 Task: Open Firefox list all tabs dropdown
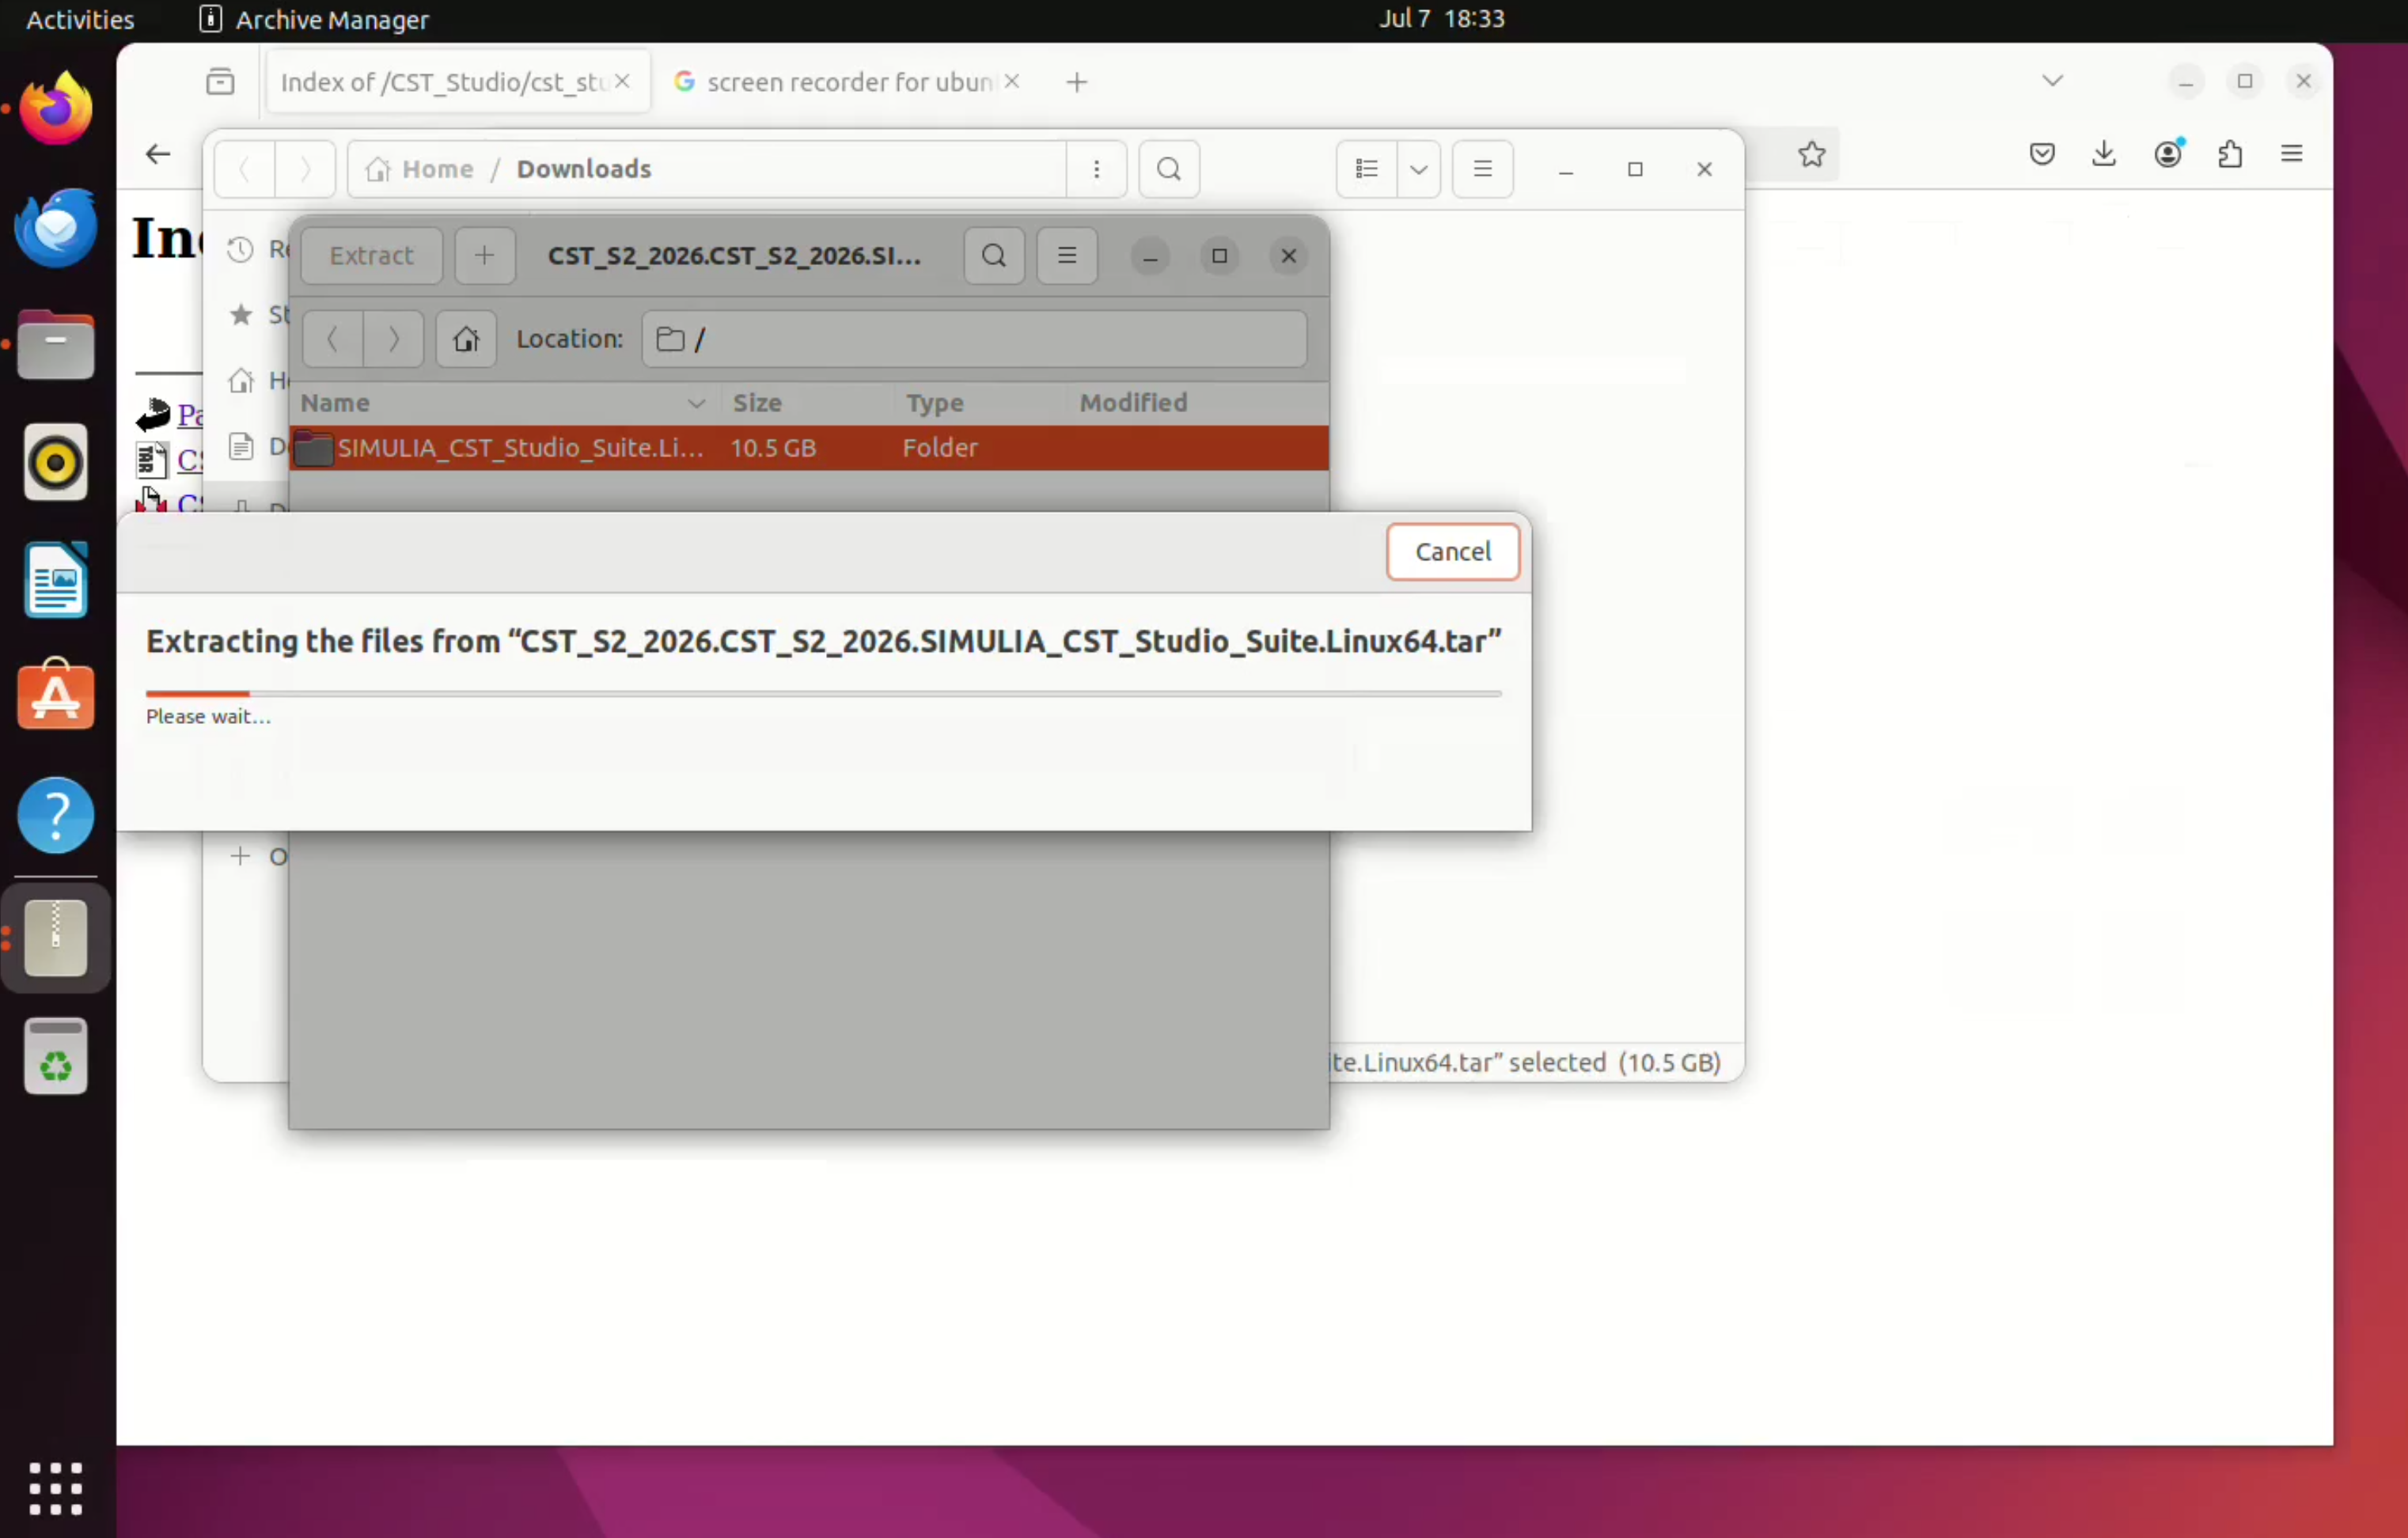click(x=2053, y=81)
